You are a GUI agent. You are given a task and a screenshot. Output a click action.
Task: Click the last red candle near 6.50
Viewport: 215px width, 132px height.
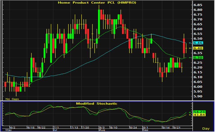tap(184, 46)
